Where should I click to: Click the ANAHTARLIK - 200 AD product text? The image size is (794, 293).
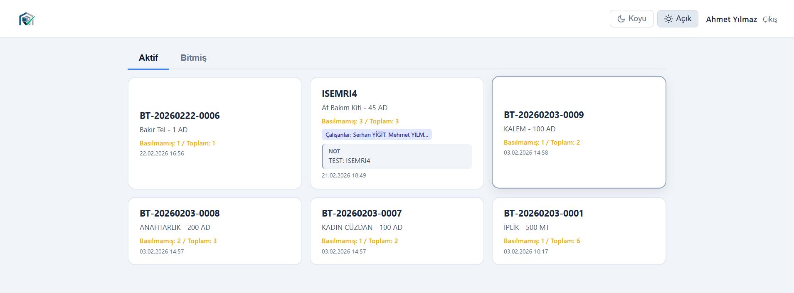coord(175,228)
